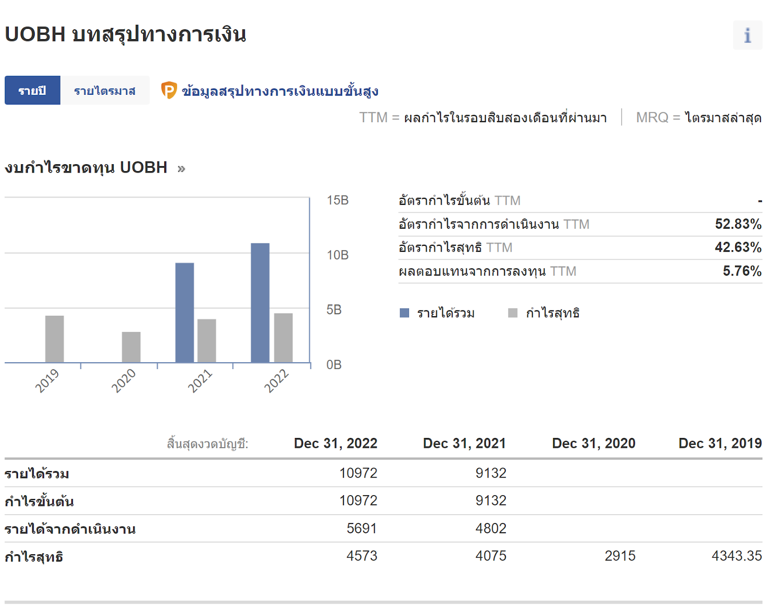Click the รายได้รวม row label in table
782x609 pixels.
pos(37,474)
